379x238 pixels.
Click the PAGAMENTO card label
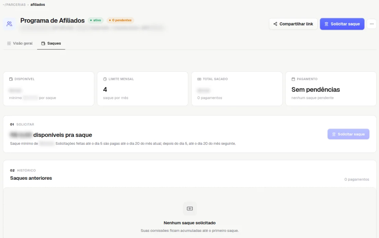(x=307, y=79)
